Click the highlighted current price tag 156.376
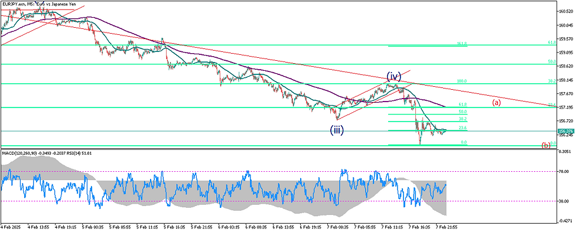The image size is (579, 232). point(566,130)
